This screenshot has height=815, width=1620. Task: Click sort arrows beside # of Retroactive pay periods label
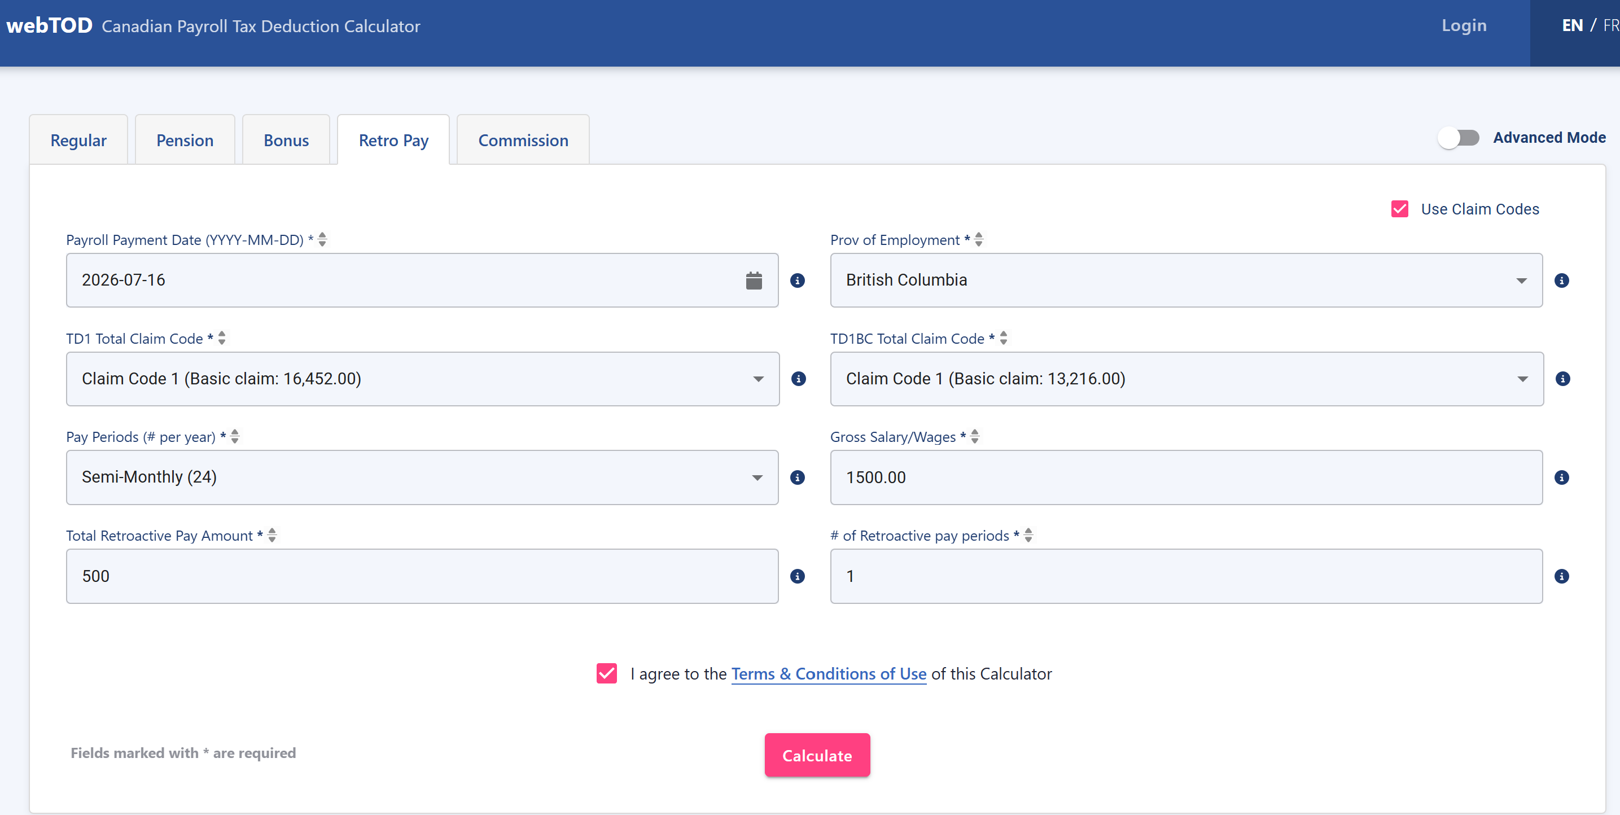(1029, 535)
